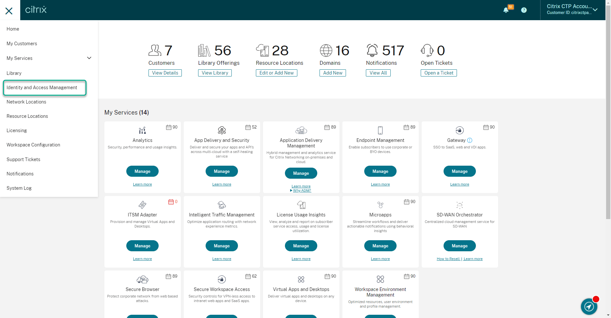This screenshot has width=611, height=318.
Task: Click License Usage Insights icon
Action: click(301, 205)
